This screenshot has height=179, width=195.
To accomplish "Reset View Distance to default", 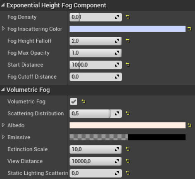I will pyautogui.click(x=128, y=161).
